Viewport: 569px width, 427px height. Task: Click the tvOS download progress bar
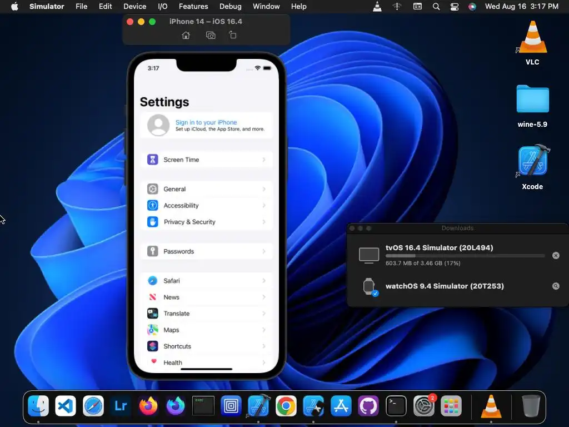coord(465,256)
